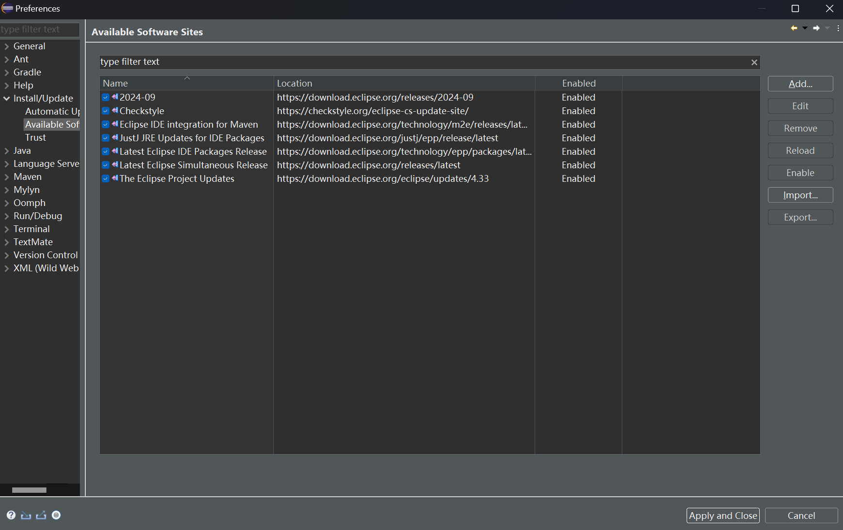Select the releases/2024-09 location cell
843x530 pixels.
point(375,97)
